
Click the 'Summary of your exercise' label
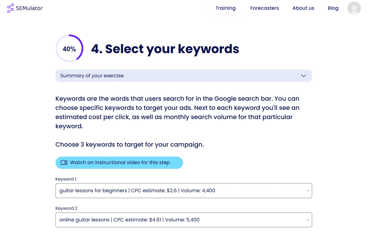92,76
